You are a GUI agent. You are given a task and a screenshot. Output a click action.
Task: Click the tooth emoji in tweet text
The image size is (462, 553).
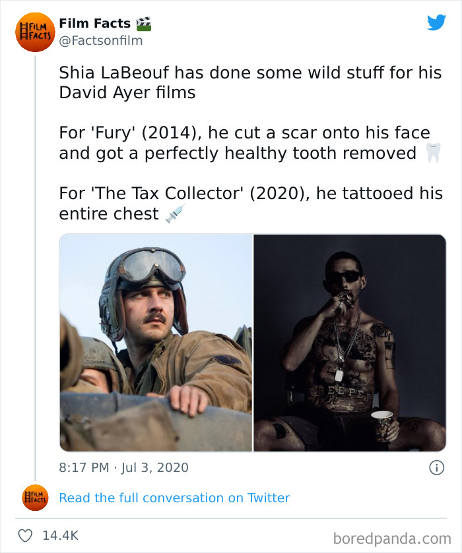(x=433, y=154)
